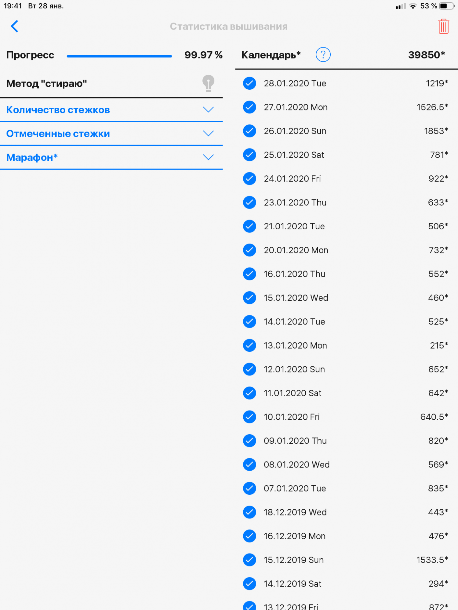
Task: Expand the Отмеченные стежки section
Action: [x=208, y=134]
